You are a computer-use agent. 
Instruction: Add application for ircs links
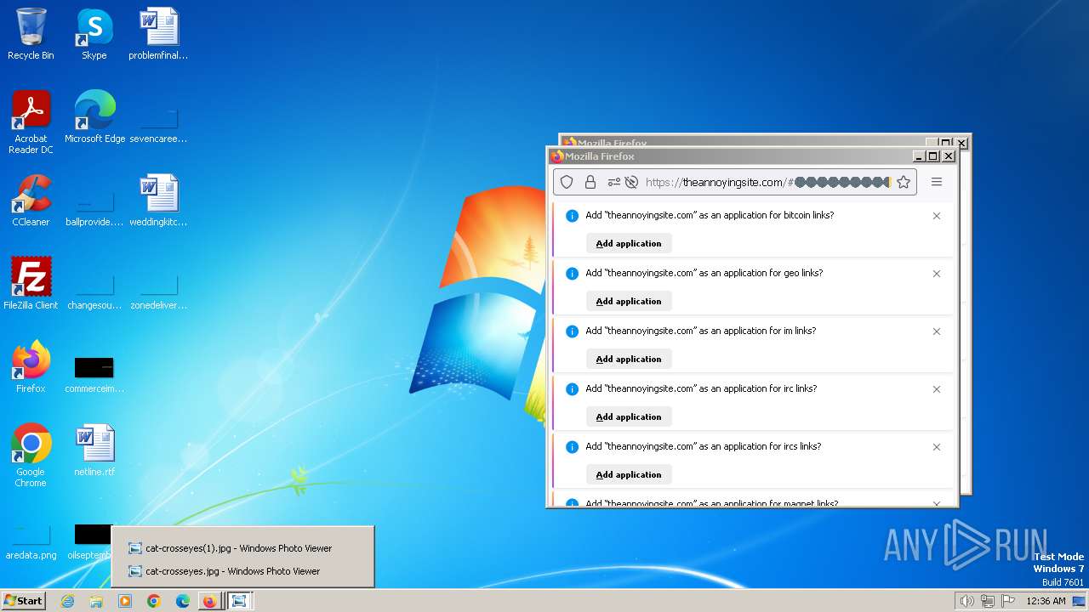629,474
